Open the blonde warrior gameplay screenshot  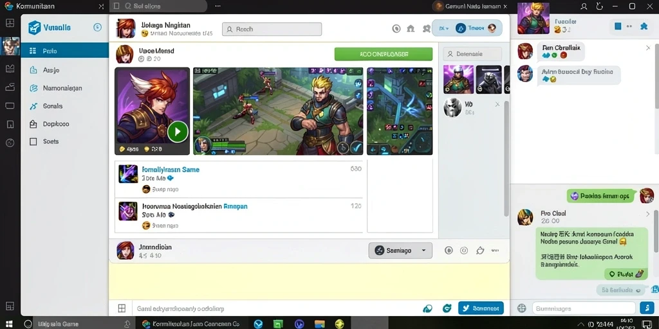pyautogui.click(x=278, y=111)
